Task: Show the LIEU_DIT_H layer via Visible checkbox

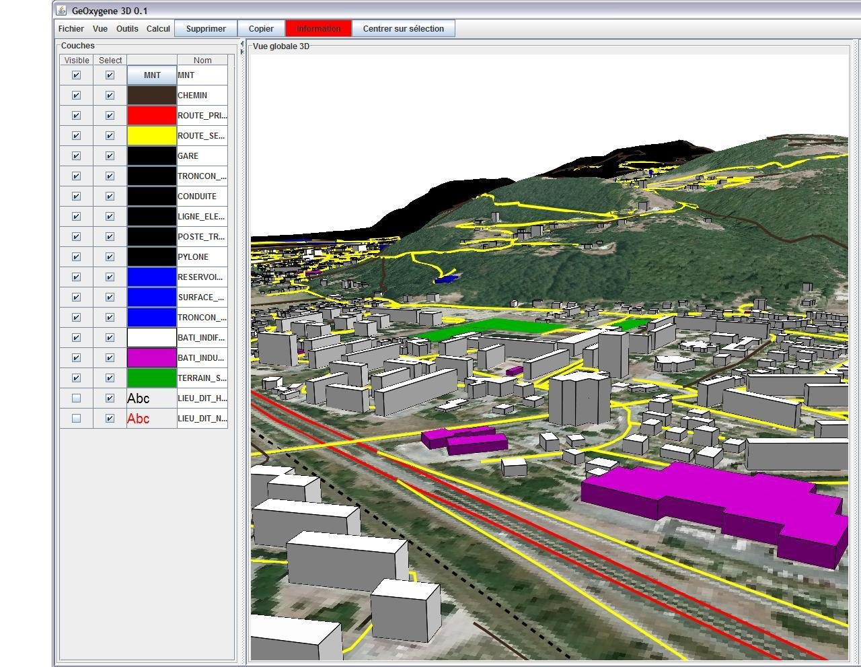Action: point(76,398)
